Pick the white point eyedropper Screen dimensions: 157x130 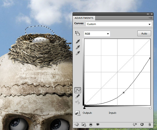point(78,53)
